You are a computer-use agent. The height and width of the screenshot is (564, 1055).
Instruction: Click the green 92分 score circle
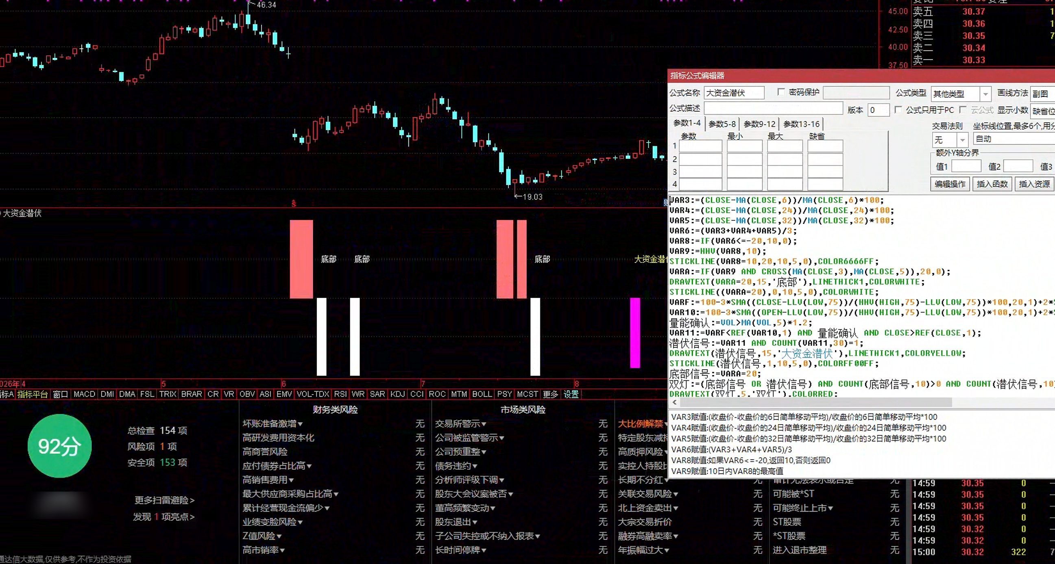pos(60,446)
